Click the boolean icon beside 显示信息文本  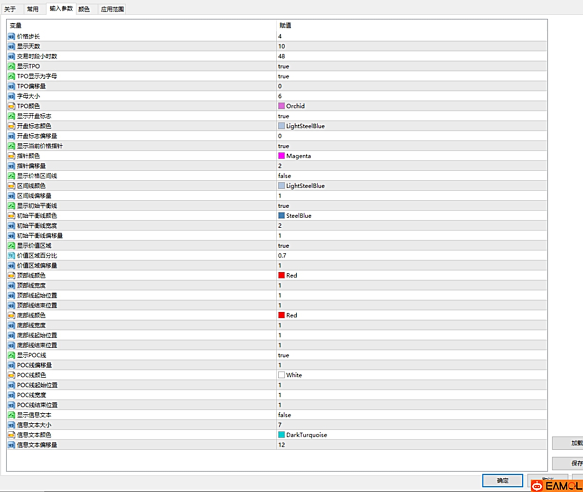[11, 415]
